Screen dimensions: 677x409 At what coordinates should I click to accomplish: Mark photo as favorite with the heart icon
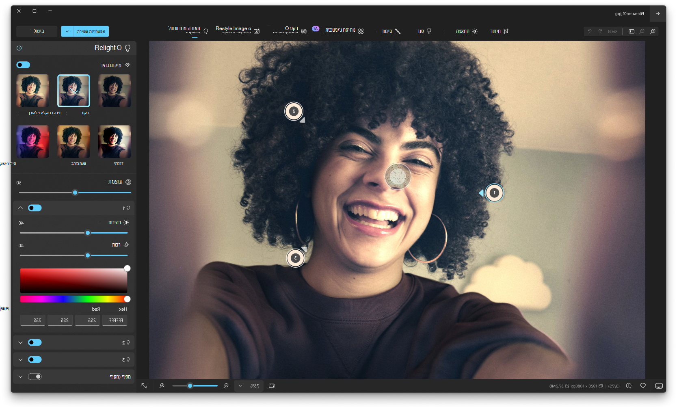click(x=643, y=386)
